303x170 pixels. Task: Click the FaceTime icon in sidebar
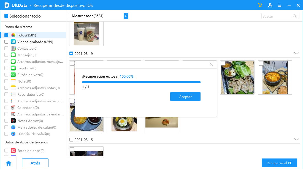coord(13,68)
